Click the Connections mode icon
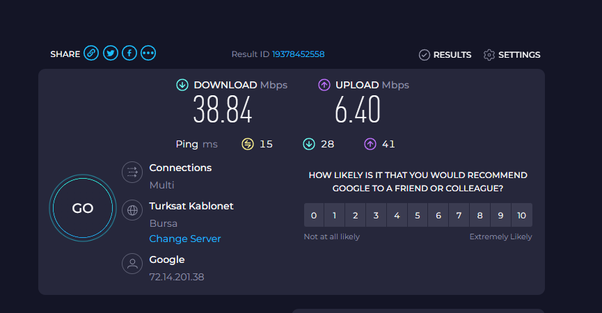Screen dimensions: 602x313 [132, 172]
